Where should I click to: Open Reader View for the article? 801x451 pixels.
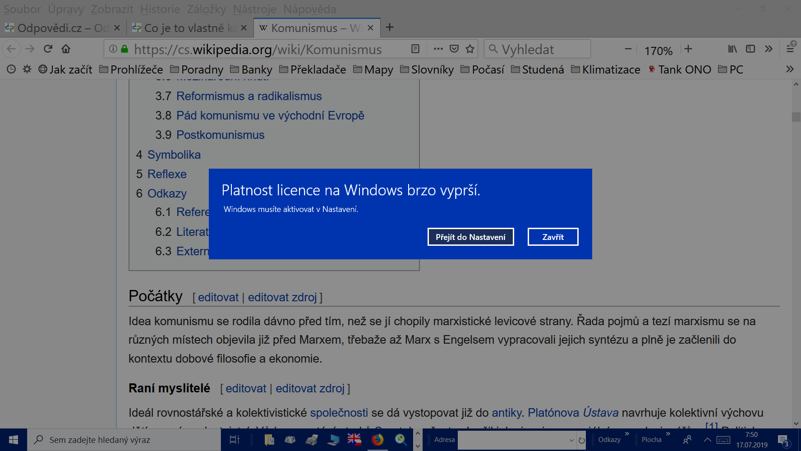[415, 49]
